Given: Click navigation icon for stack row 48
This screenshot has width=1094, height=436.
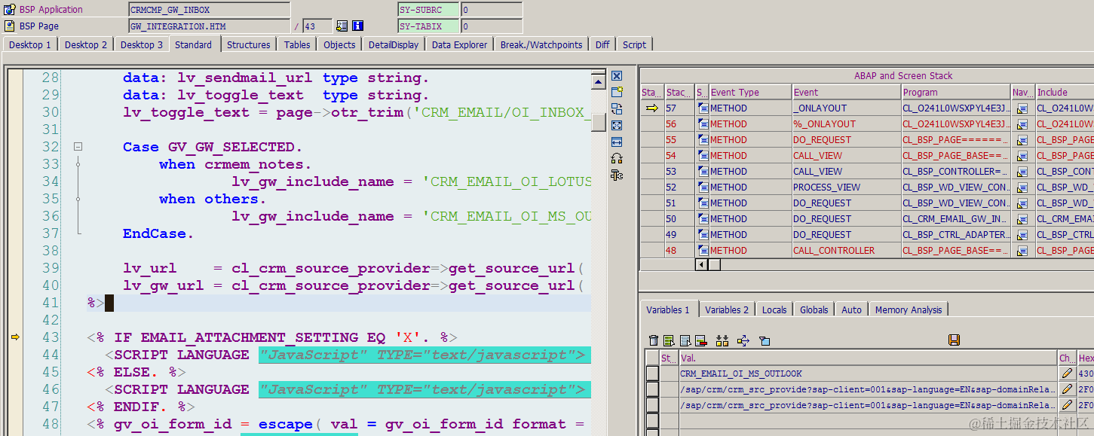Looking at the screenshot, I should [1022, 251].
